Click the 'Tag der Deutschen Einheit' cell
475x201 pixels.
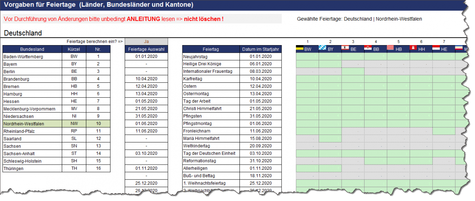[x=211, y=154]
